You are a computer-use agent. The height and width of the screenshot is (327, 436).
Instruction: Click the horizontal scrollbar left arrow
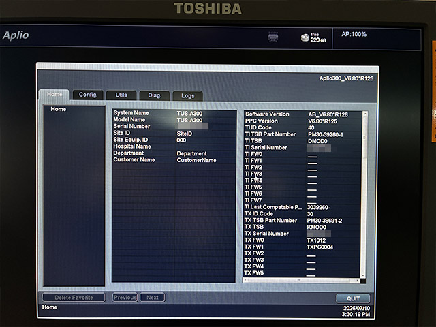click(x=245, y=280)
